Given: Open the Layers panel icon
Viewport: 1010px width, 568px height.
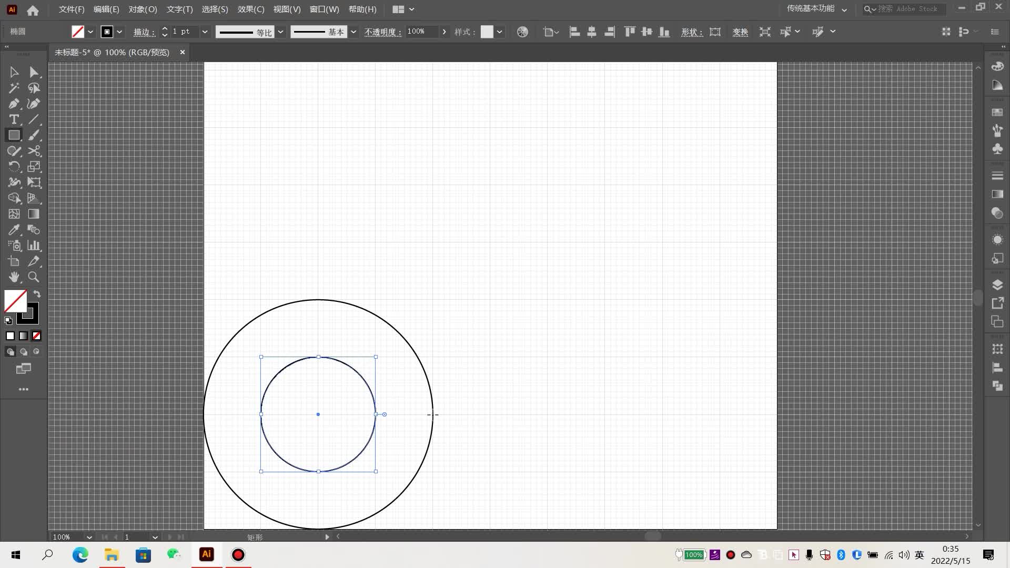Looking at the screenshot, I should tap(997, 285).
